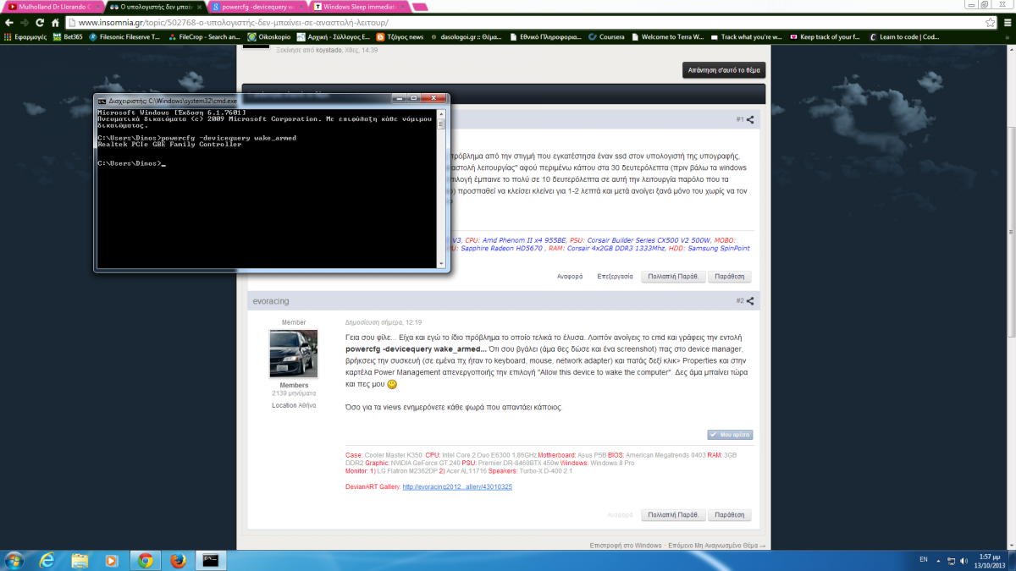The width and height of the screenshot is (1016, 571).
Task: Bookmark this page with the star icon
Action: click(x=989, y=23)
